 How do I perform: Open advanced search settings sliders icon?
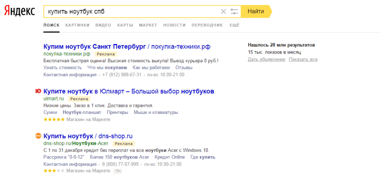tap(234, 12)
